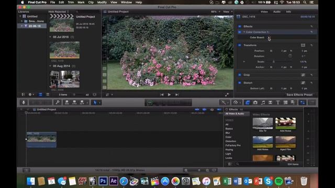The height and width of the screenshot is (188, 335).
Task: Open the Hide Rejected filter dropdown
Action: 59,11
